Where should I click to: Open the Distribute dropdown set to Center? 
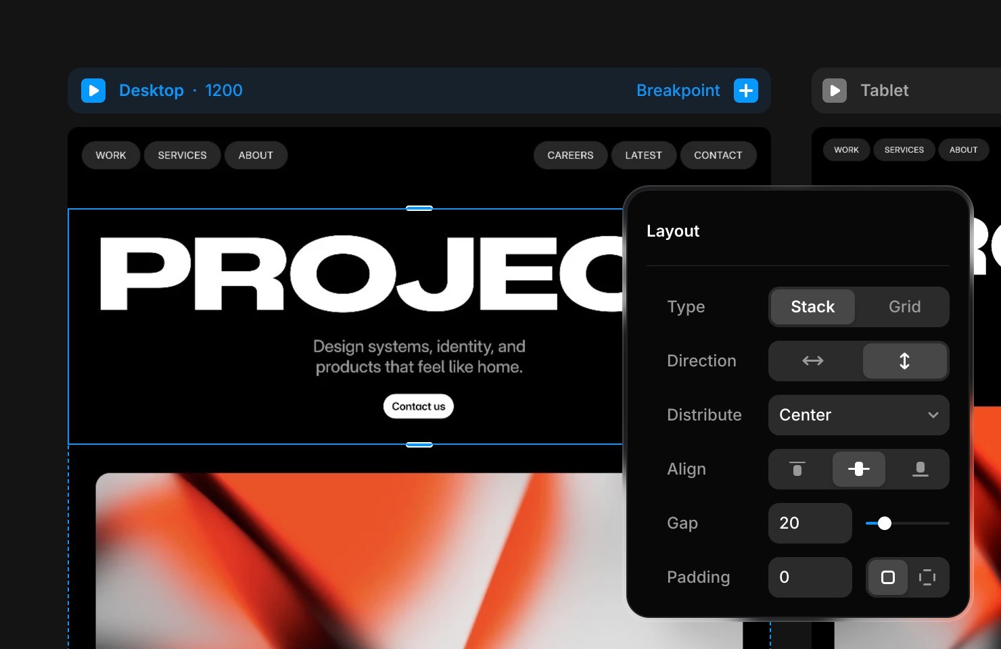point(858,415)
